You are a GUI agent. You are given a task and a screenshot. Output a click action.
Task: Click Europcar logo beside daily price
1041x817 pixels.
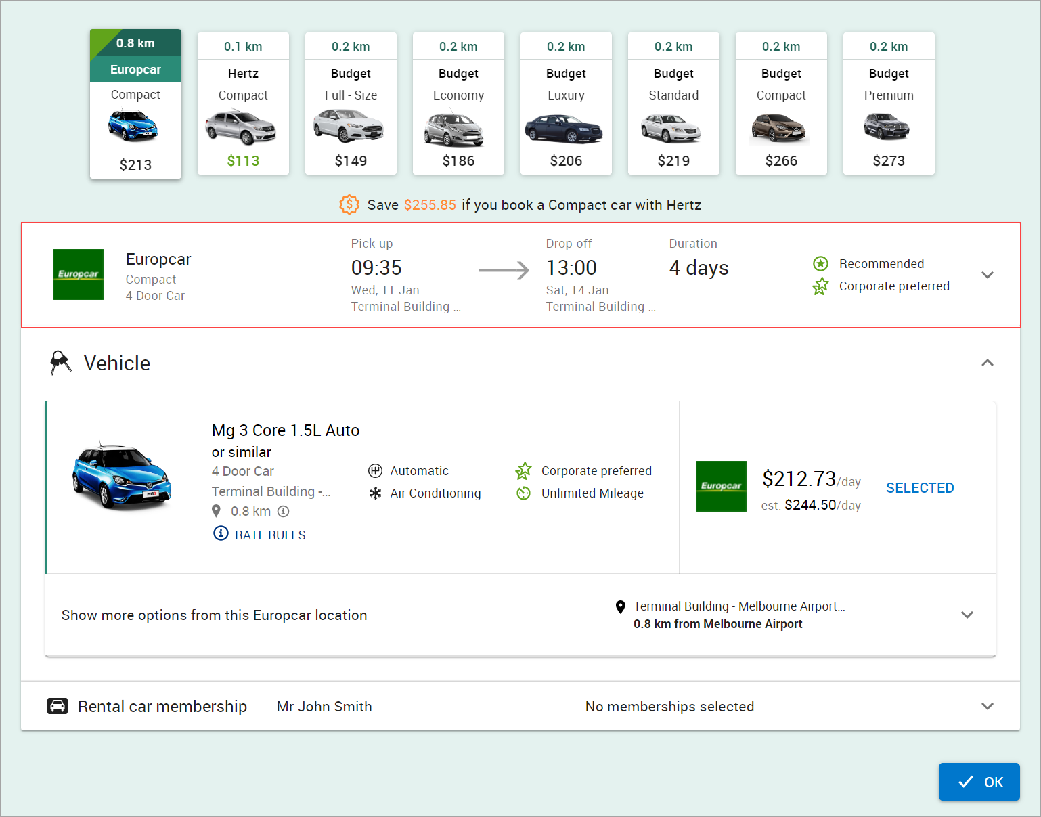pos(722,486)
